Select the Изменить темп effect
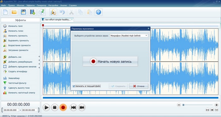 click(x=13, y=26)
